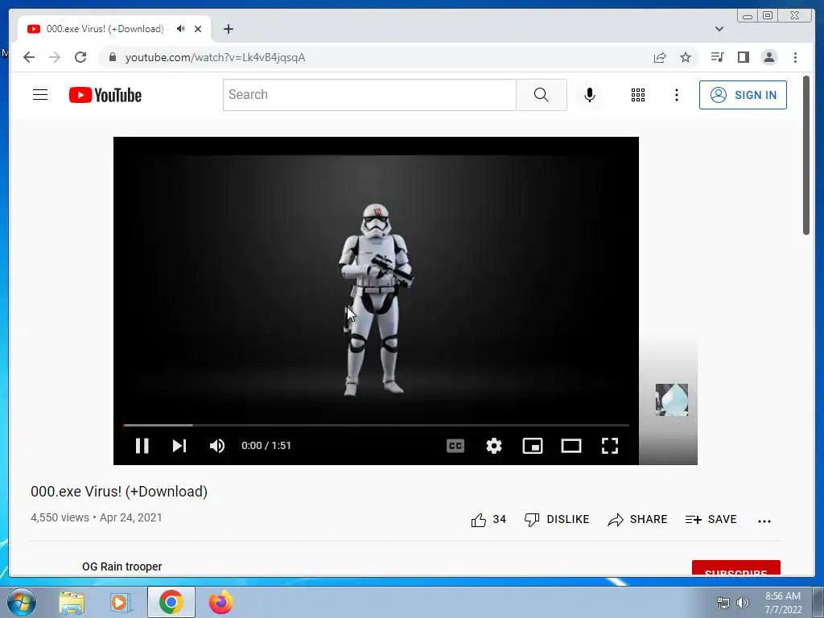Click the address bar URL

[216, 57]
